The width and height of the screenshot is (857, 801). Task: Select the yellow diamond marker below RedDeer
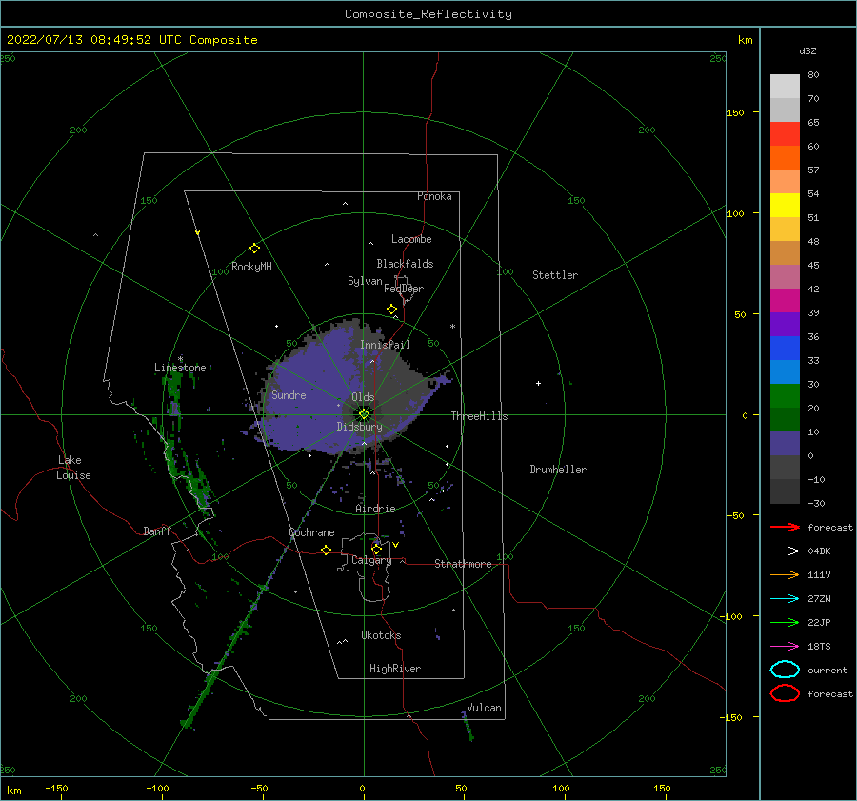click(392, 309)
